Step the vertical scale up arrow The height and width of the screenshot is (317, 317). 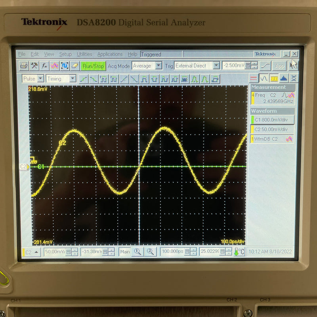pyautogui.click(x=75, y=250)
